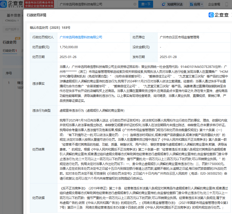Click the 没收金额(元) label cell
The width and height of the screenshot is (232, 214).
tap(144, 47)
